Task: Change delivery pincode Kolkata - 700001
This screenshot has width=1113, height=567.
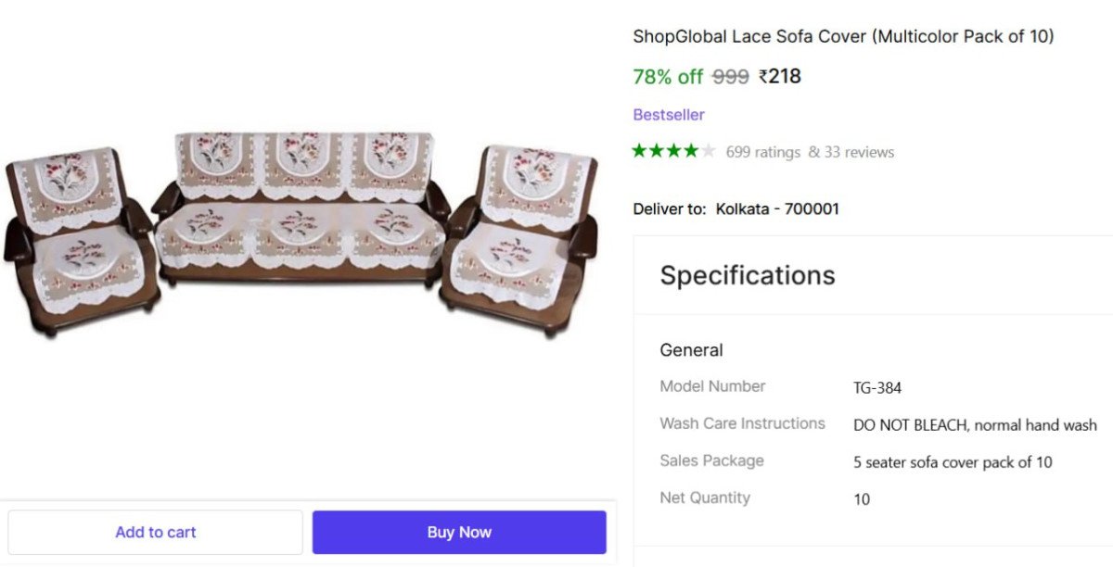Action: click(x=777, y=208)
